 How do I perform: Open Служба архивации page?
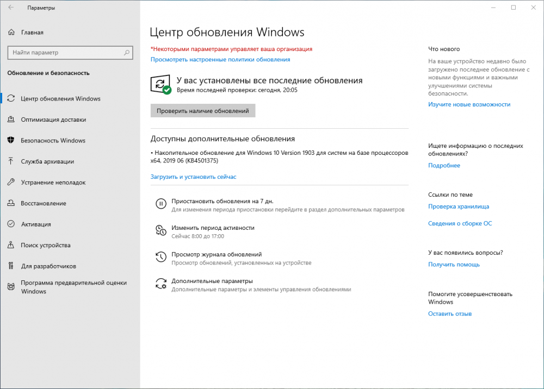coord(47,161)
